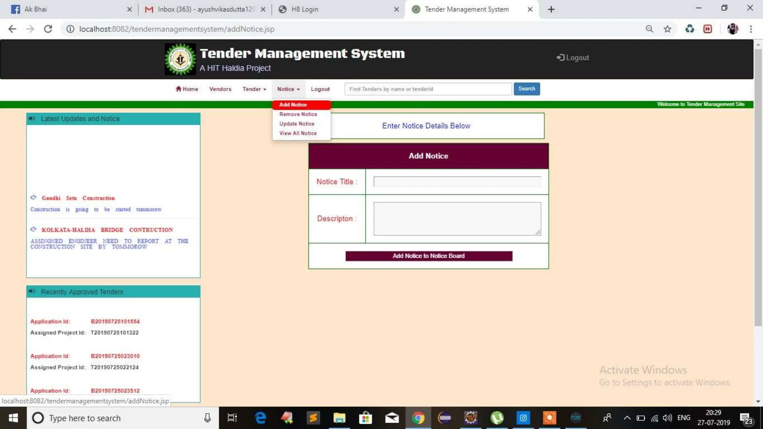Click the bookmark star icon in address bar
This screenshot has width=763, height=429.
tap(667, 29)
